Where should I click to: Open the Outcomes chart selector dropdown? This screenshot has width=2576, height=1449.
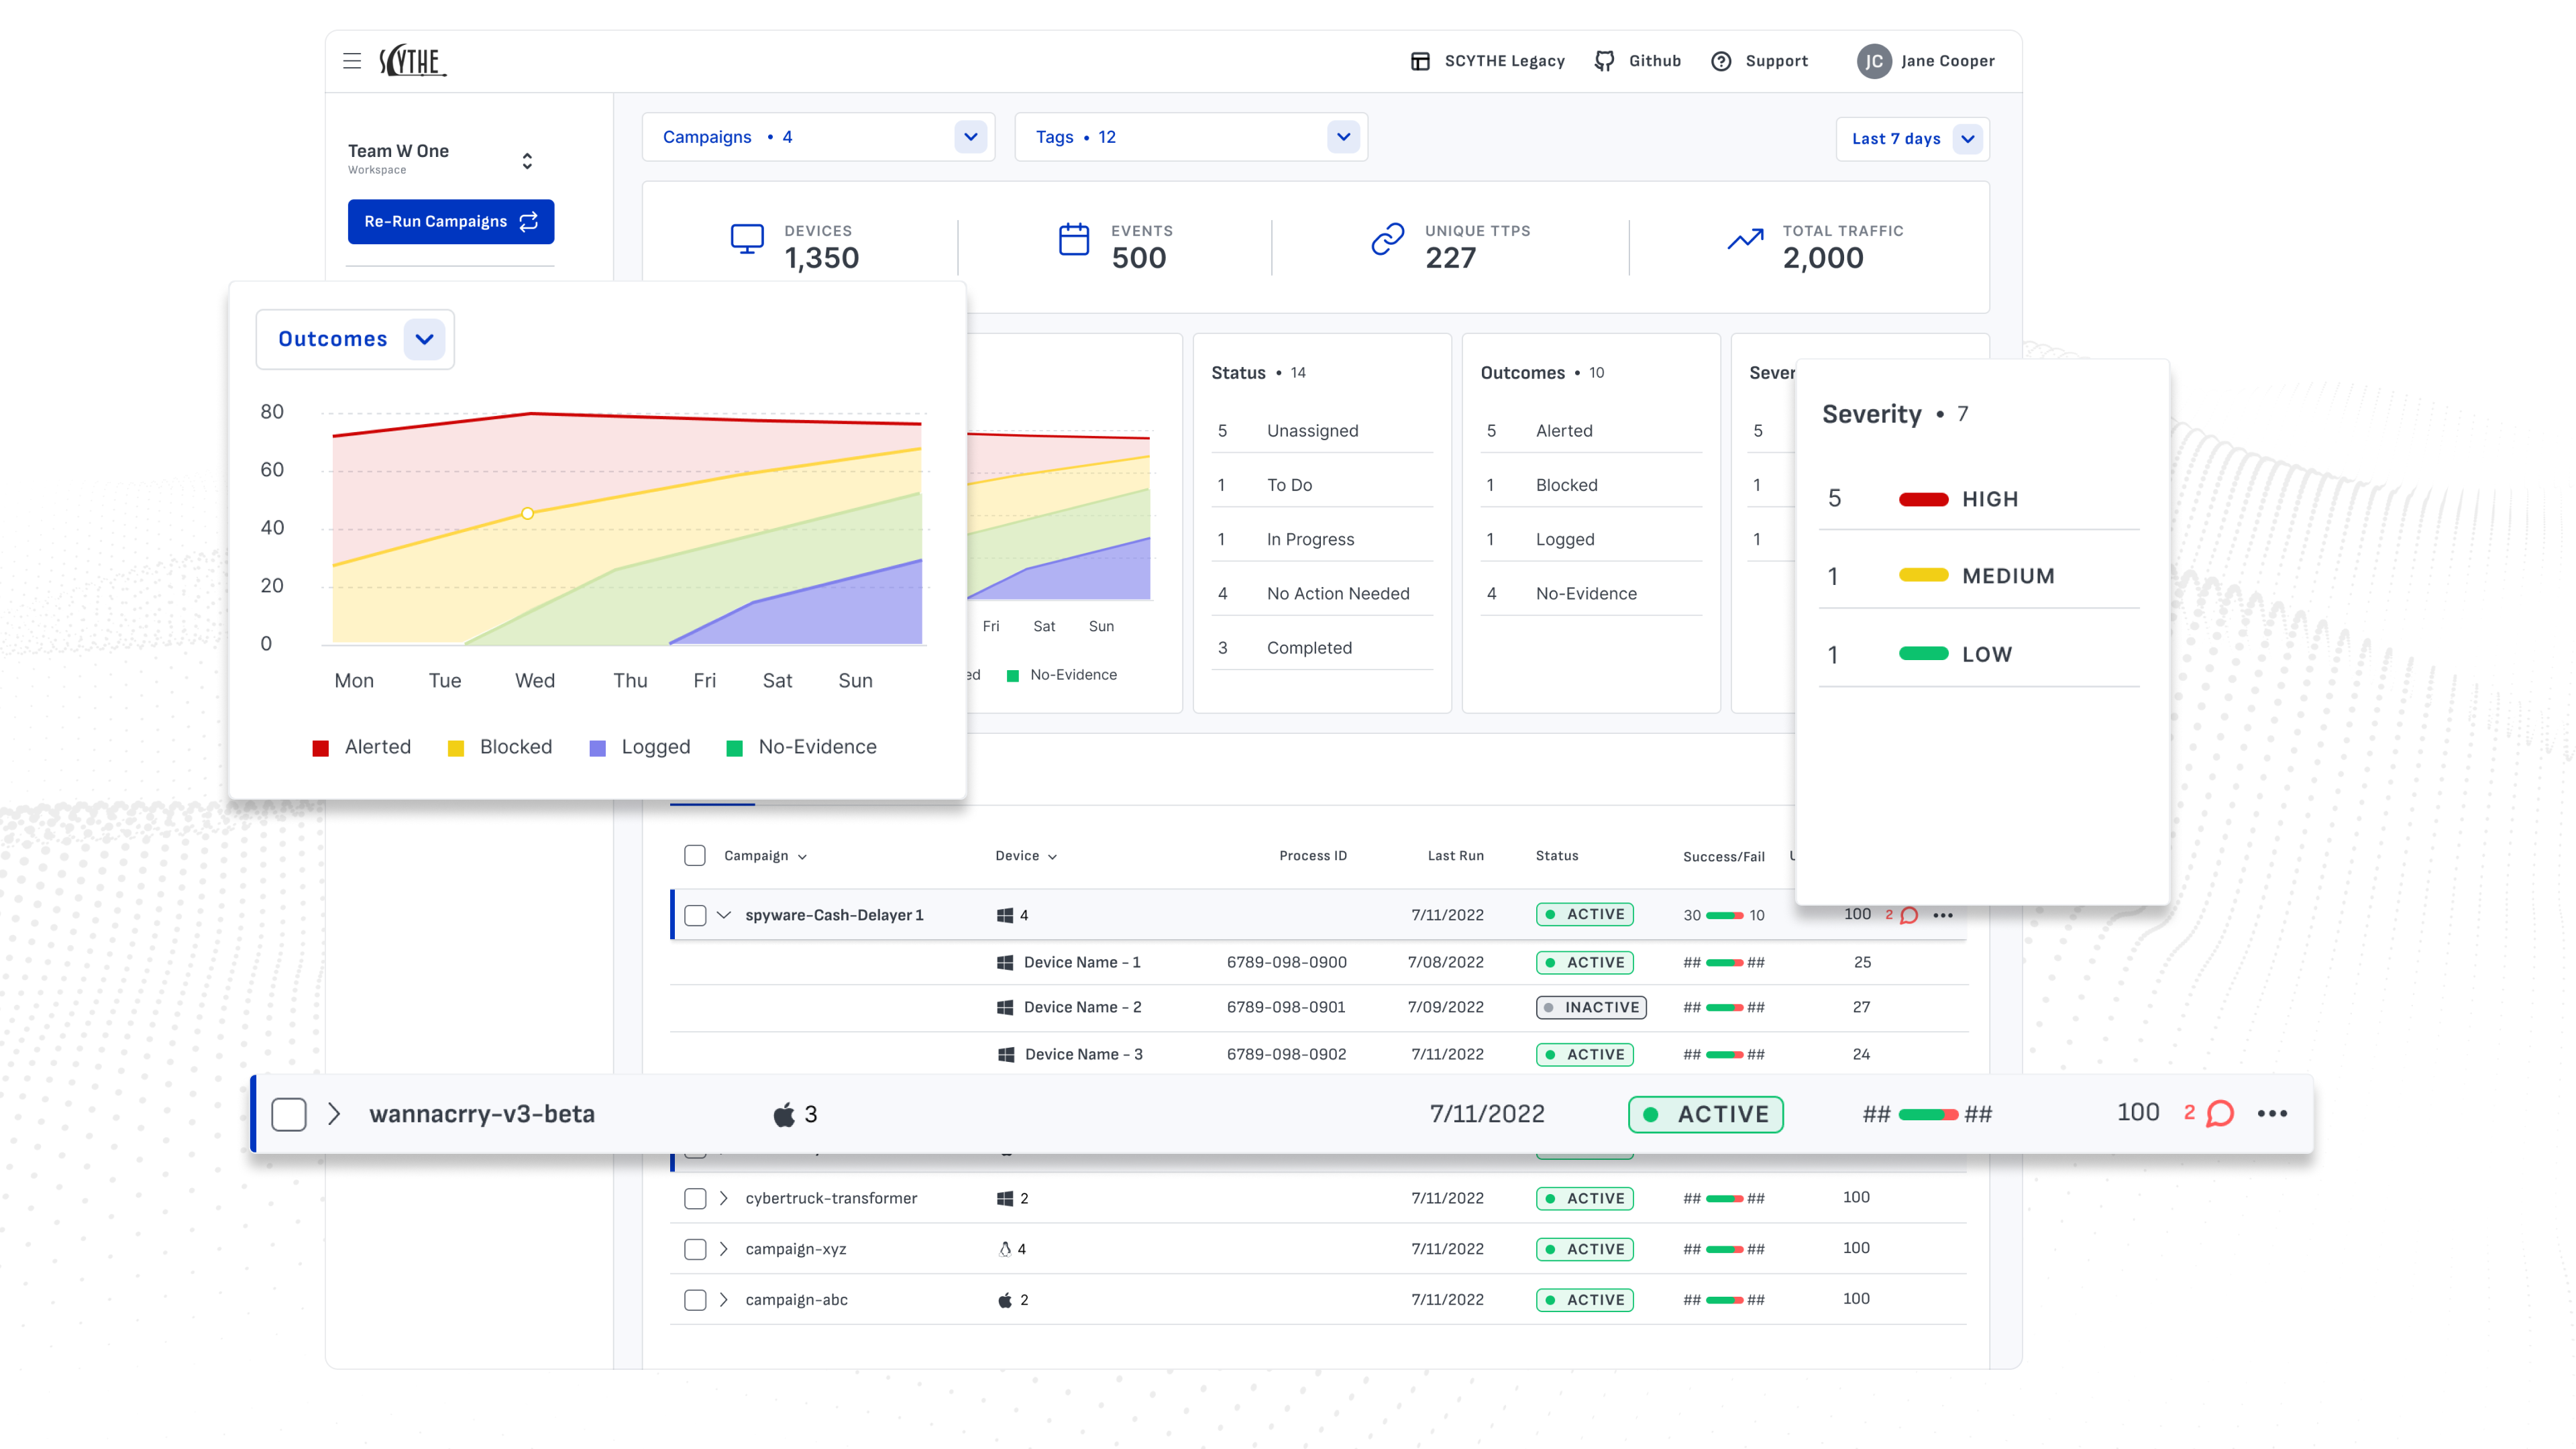[x=424, y=339]
